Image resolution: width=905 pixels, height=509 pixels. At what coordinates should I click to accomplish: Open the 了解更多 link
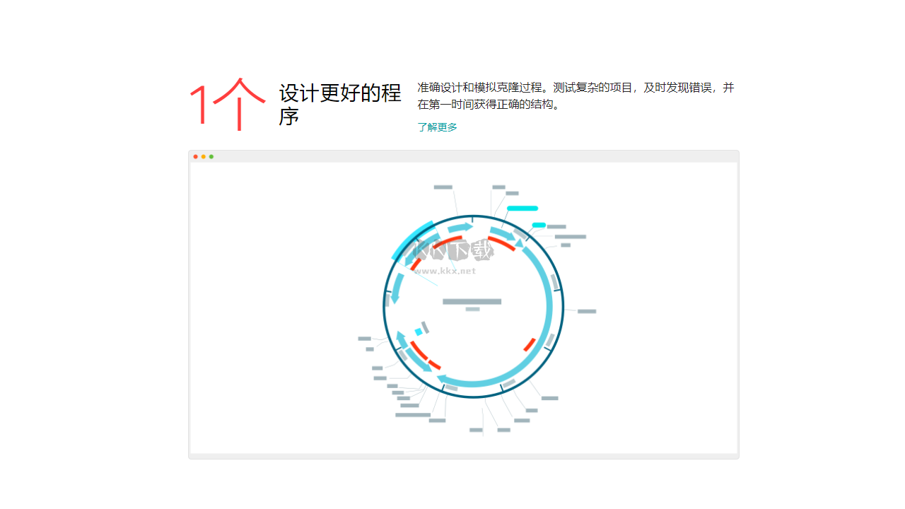pyautogui.click(x=437, y=127)
